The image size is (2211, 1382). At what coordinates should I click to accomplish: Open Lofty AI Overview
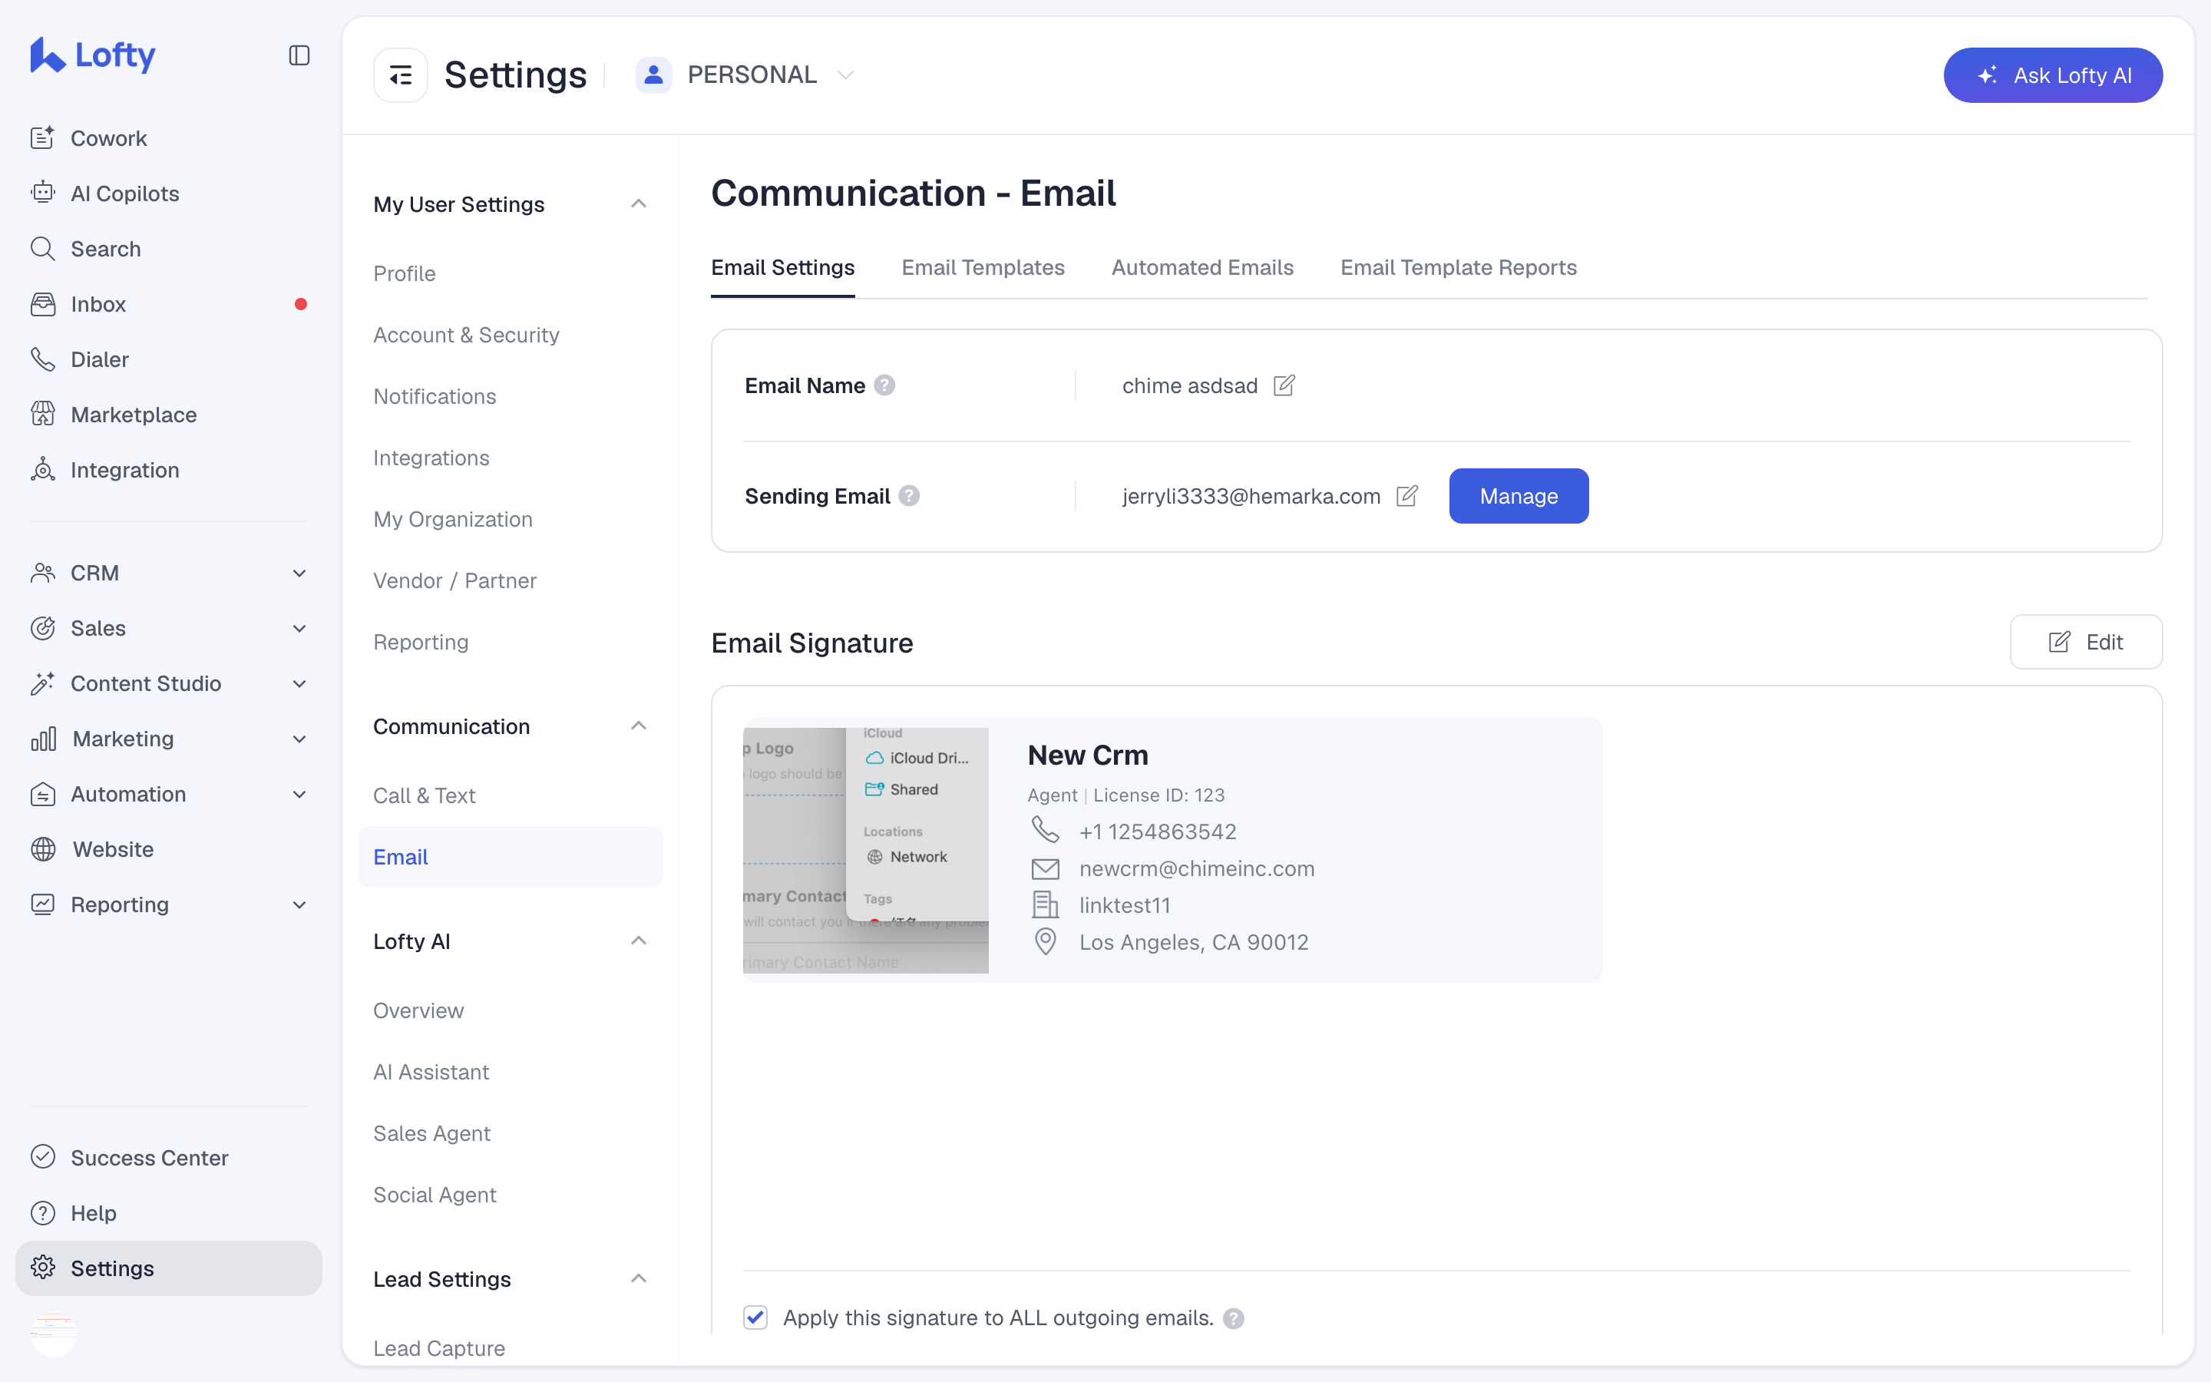coord(418,1010)
